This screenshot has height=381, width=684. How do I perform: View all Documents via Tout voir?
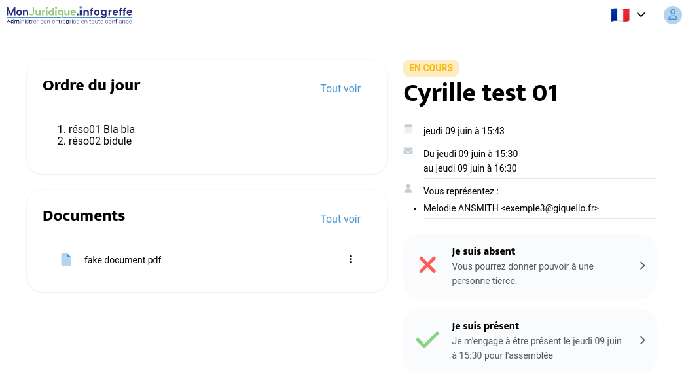pos(340,219)
